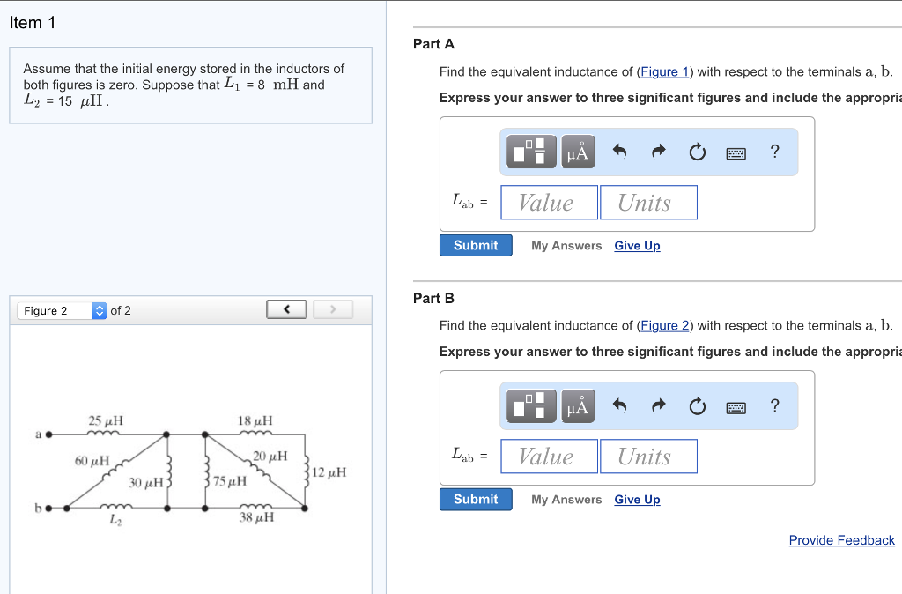Click the help question mark in Part B
Image resolution: width=902 pixels, height=594 pixels.
pyautogui.click(x=774, y=406)
